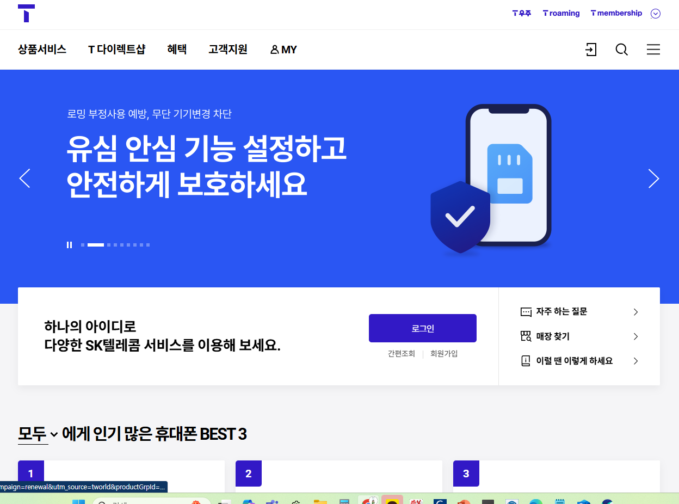Go to next banner slide arrow
The image size is (679, 504).
[654, 179]
